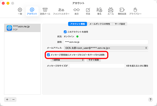Viewport: 157px width, 106px height.
Task: Switch to サーバ設定 tab
Action: pos(120,24)
